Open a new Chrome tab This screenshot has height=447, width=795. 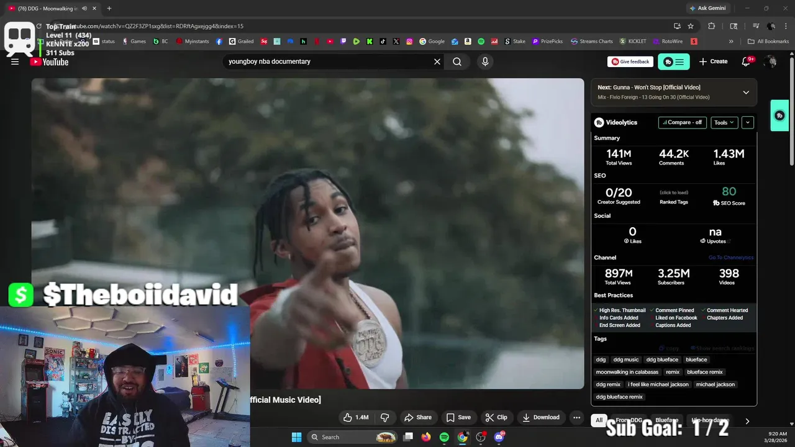(109, 8)
